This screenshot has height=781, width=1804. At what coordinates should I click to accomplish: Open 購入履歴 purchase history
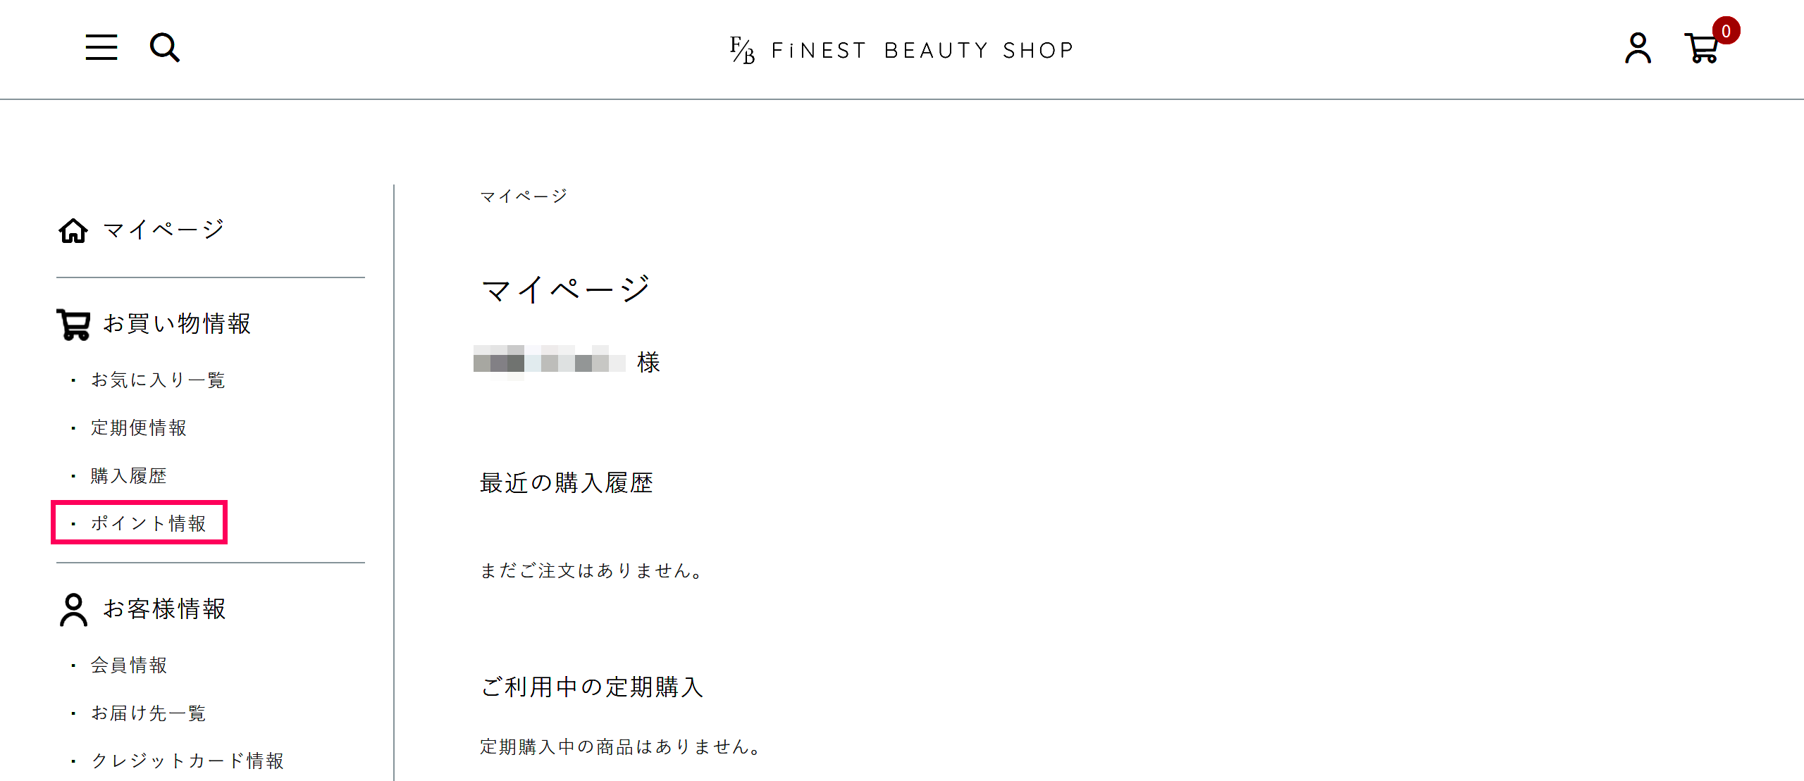click(x=128, y=475)
